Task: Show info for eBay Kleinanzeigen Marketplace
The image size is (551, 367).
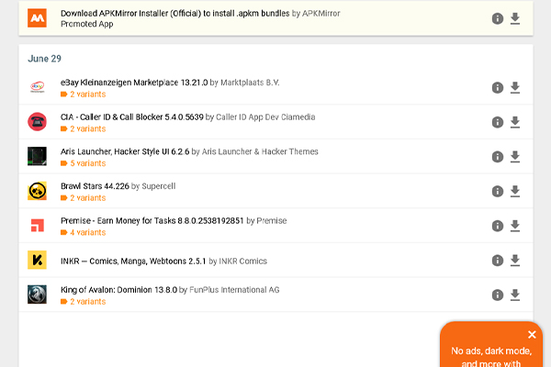Action: pyautogui.click(x=497, y=87)
